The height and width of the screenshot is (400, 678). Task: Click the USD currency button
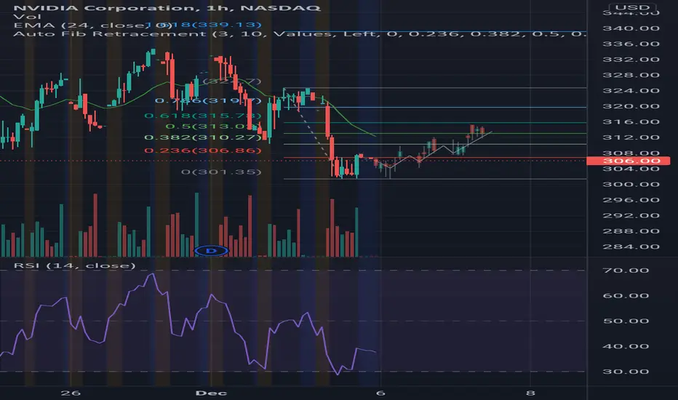(x=632, y=7)
